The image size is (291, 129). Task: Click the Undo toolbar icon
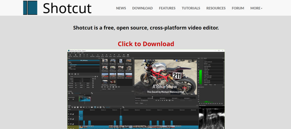[x=84, y=55]
